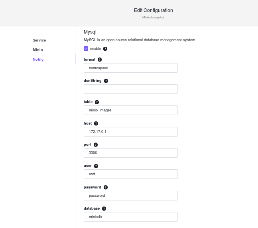Uncheck the Mysql enable checkbox
This screenshot has width=258, height=228.
[86, 49]
